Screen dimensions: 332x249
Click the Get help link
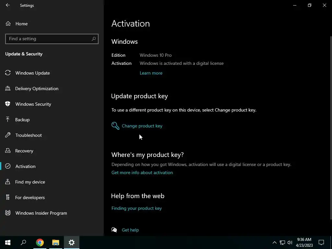(x=130, y=230)
